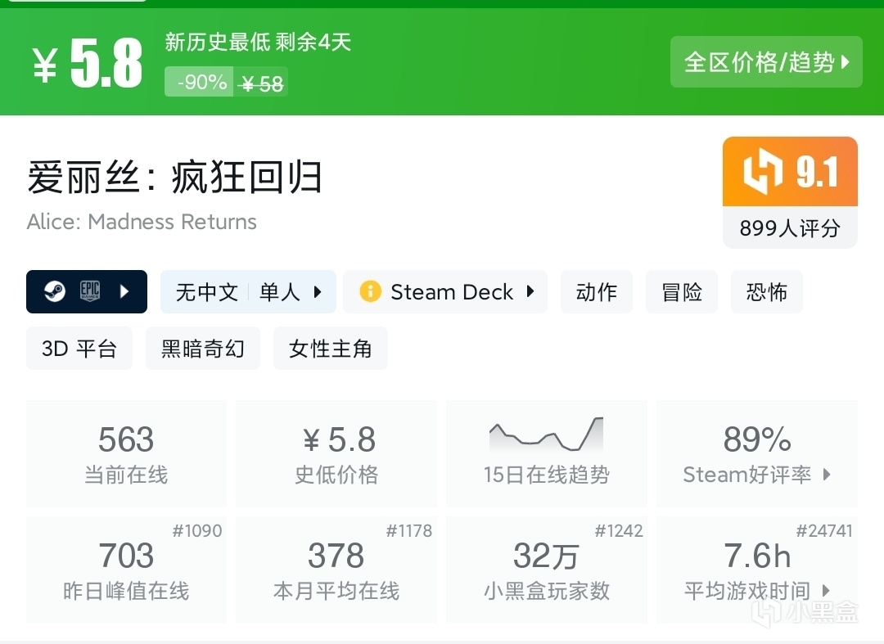
Task: Click the ¥5.8 current price
Action: point(87,63)
